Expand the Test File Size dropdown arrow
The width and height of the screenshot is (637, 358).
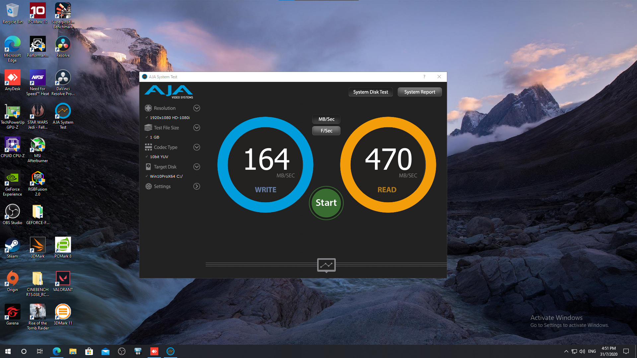pos(197,128)
